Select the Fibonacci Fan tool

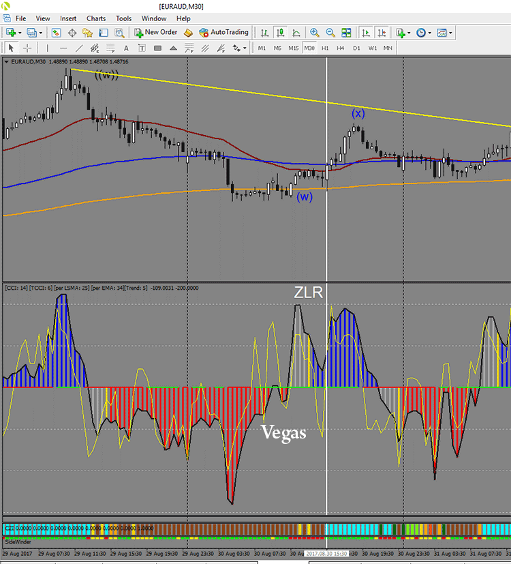[x=221, y=48]
